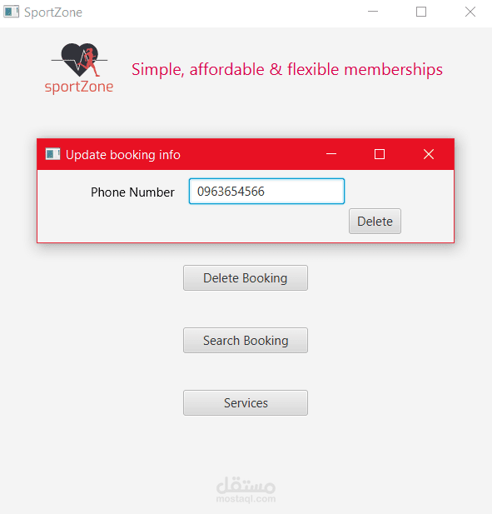The width and height of the screenshot is (492, 514).
Task: Click the Update booking info dialog icon
Action: [x=52, y=154]
